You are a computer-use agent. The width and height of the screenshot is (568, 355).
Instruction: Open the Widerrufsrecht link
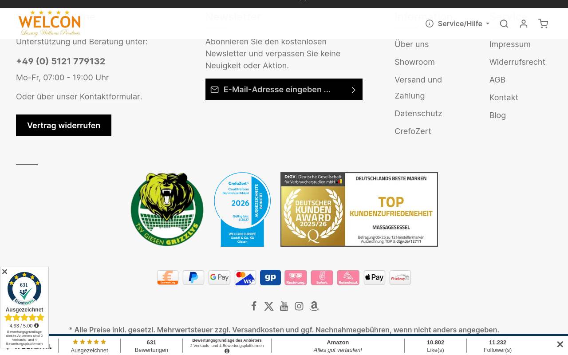click(517, 62)
